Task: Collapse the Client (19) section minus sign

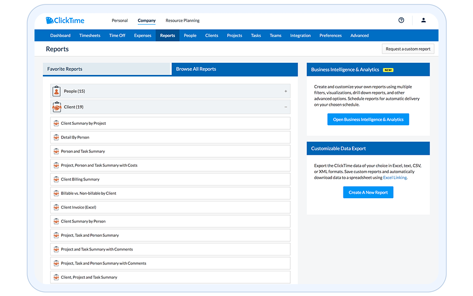Action: (x=286, y=107)
